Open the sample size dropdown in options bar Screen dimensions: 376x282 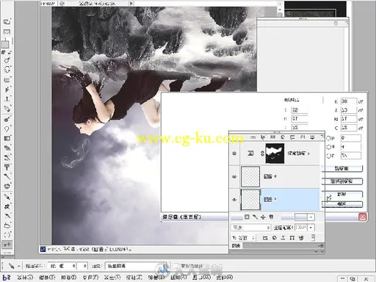point(62,266)
